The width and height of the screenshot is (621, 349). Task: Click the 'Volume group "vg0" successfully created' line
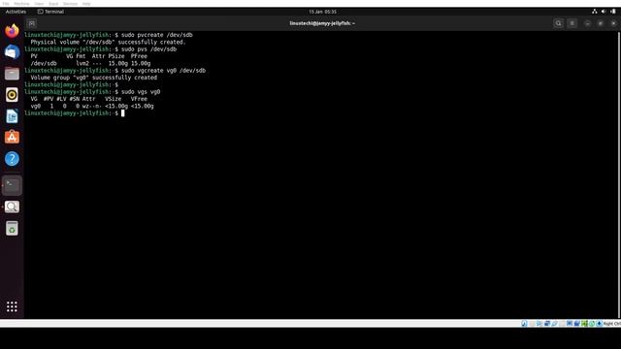94,78
